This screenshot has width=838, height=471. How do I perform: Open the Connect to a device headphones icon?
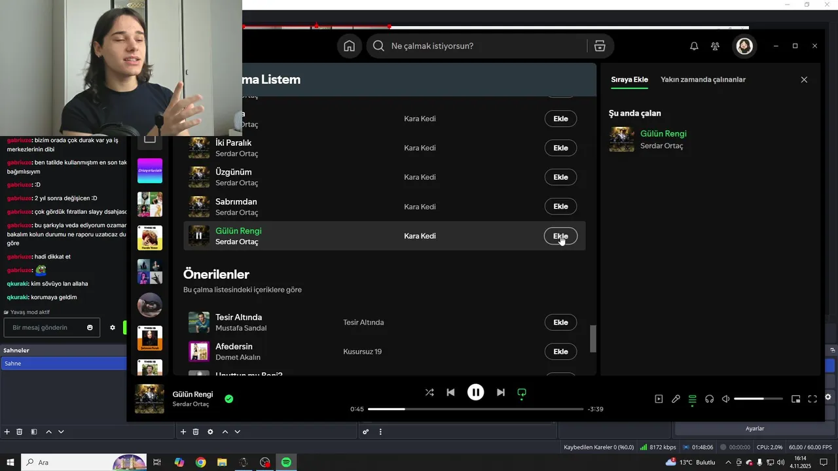[709, 399]
